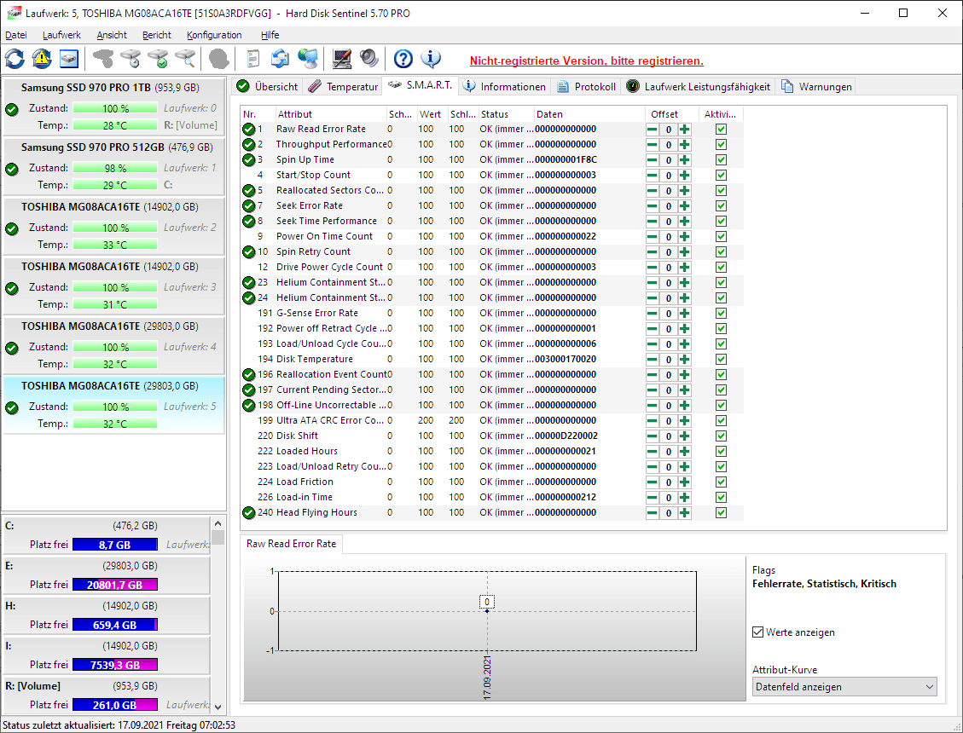Viewport: 963px width, 733px height.
Task: Toggle the Aktiv checkbox for Raw Read Error Rate
Action: (721, 130)
